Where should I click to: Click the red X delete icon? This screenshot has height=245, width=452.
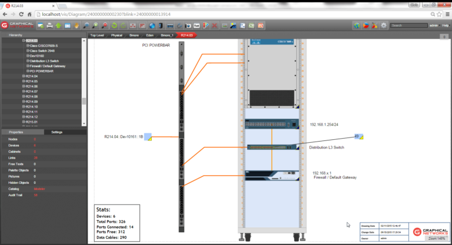point(214,25)
